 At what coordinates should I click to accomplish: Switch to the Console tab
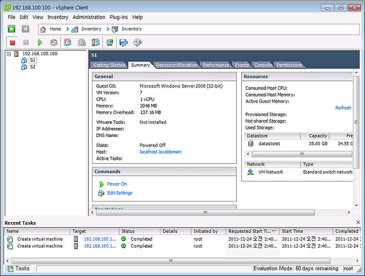[263, 65]
